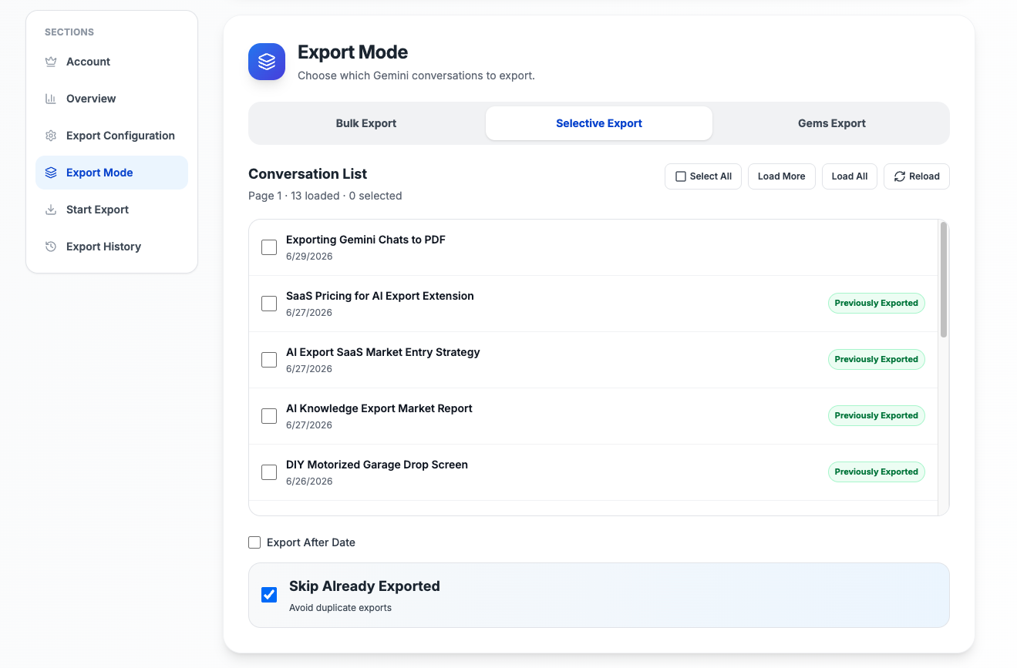Switch to the Bulk Export tab

[x=366, y=123]
